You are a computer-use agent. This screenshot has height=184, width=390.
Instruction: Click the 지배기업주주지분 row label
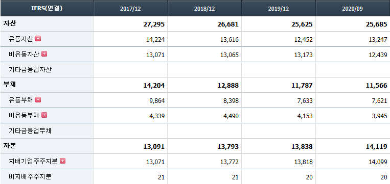click(x=33, y=162)
